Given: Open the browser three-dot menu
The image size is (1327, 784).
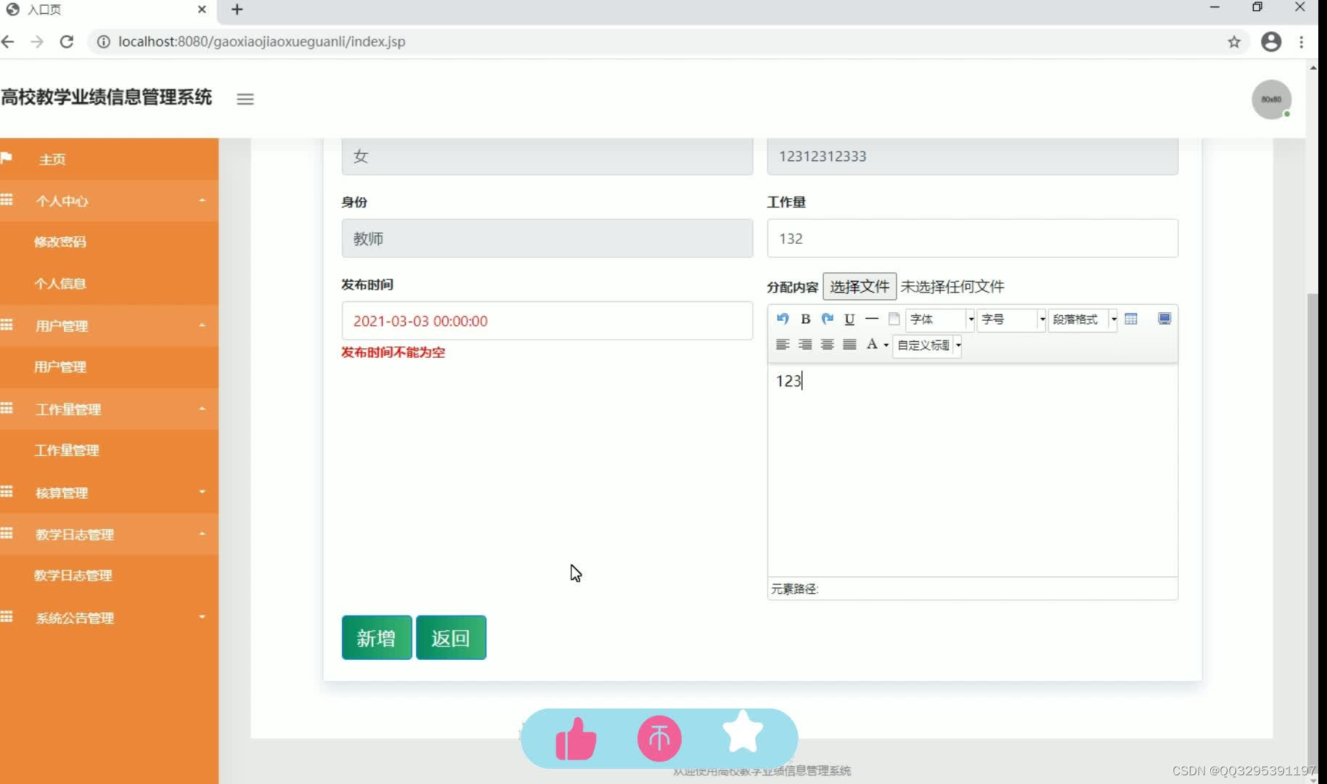Looking at the screenshot, I should (1302, 41).
